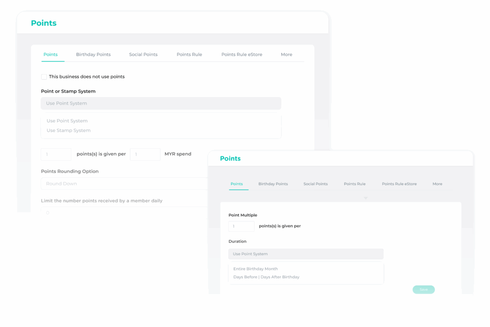
Task: Open Points Rule eStore tab in front panel
Action: [x=399, y=184]
